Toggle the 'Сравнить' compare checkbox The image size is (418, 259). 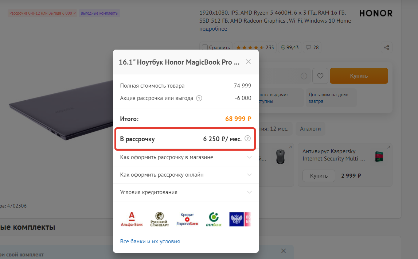coord(205,47)
